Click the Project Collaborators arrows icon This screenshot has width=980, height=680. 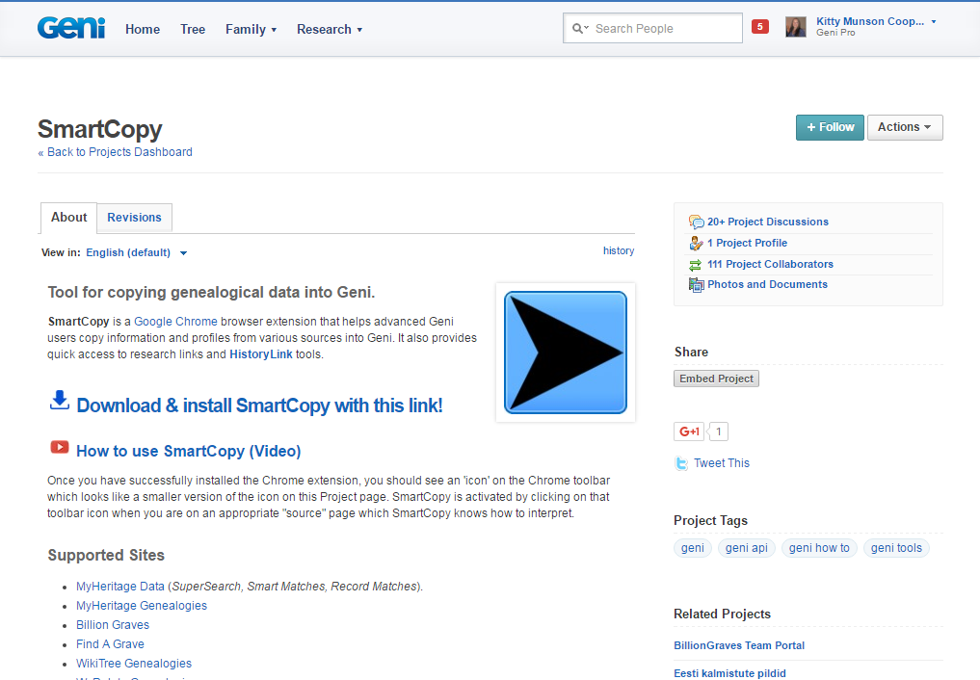tap(696, 265)
